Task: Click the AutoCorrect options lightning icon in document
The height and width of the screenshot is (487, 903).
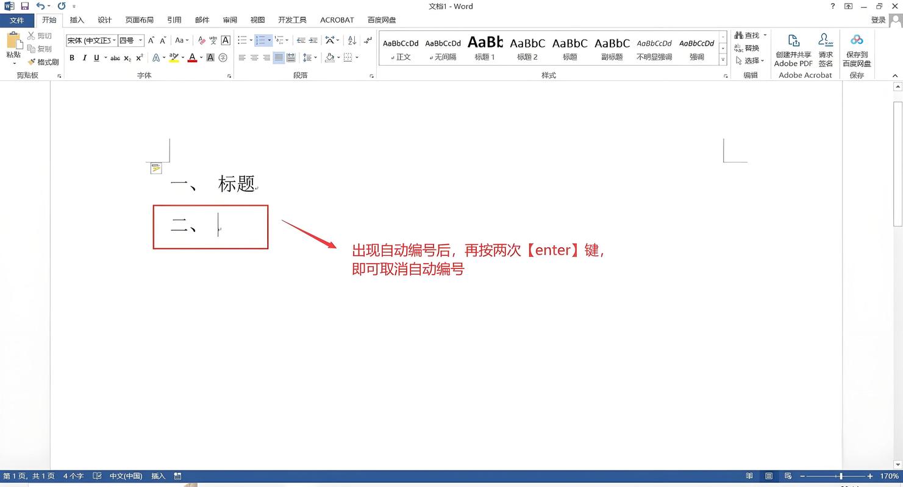Action: [x=156, y=169]
